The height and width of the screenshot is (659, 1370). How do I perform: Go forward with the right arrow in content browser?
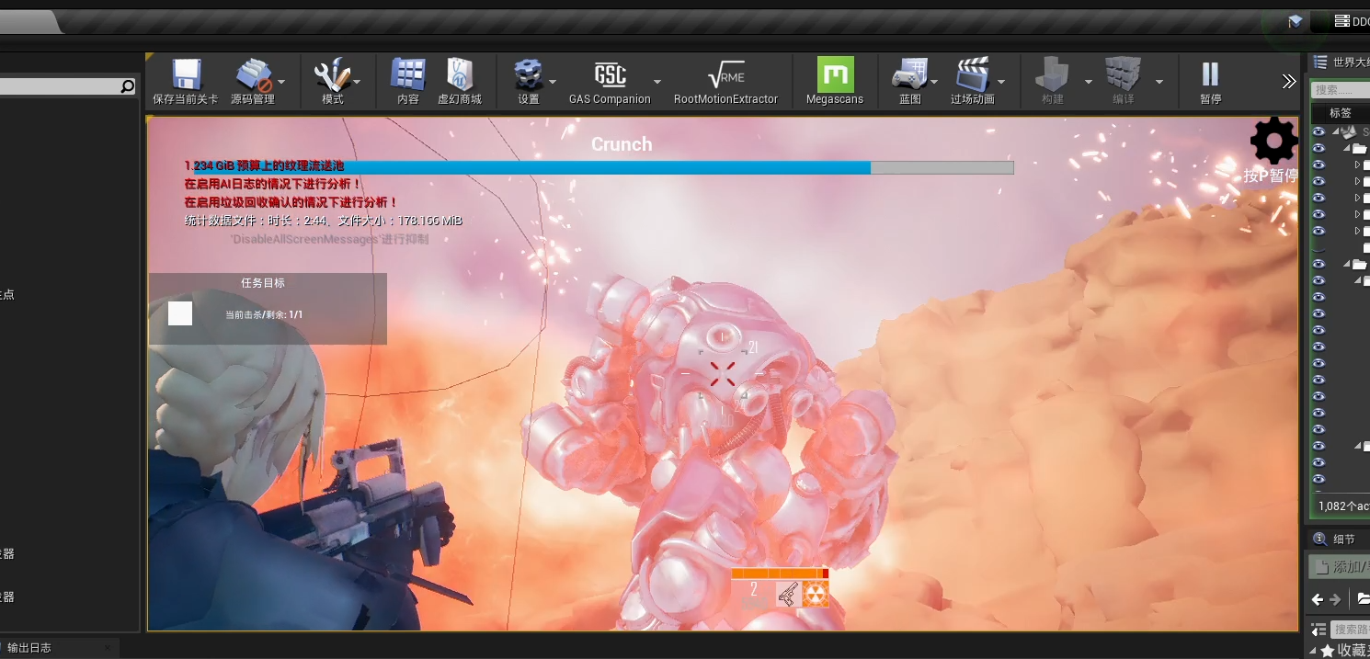coord(1335,599)
